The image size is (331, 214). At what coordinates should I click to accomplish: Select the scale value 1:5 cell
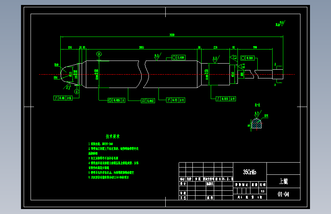(263, 191)
